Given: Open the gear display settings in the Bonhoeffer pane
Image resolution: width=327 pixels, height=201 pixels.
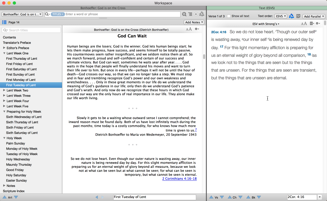Looking at the screenshot, I should pyautogui.click(x=197, y=29).
